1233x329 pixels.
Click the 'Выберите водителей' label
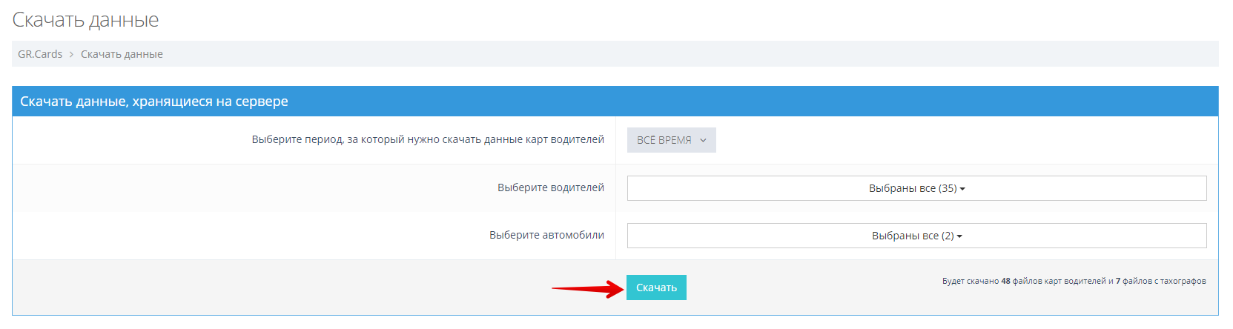(x=550, y=187)
